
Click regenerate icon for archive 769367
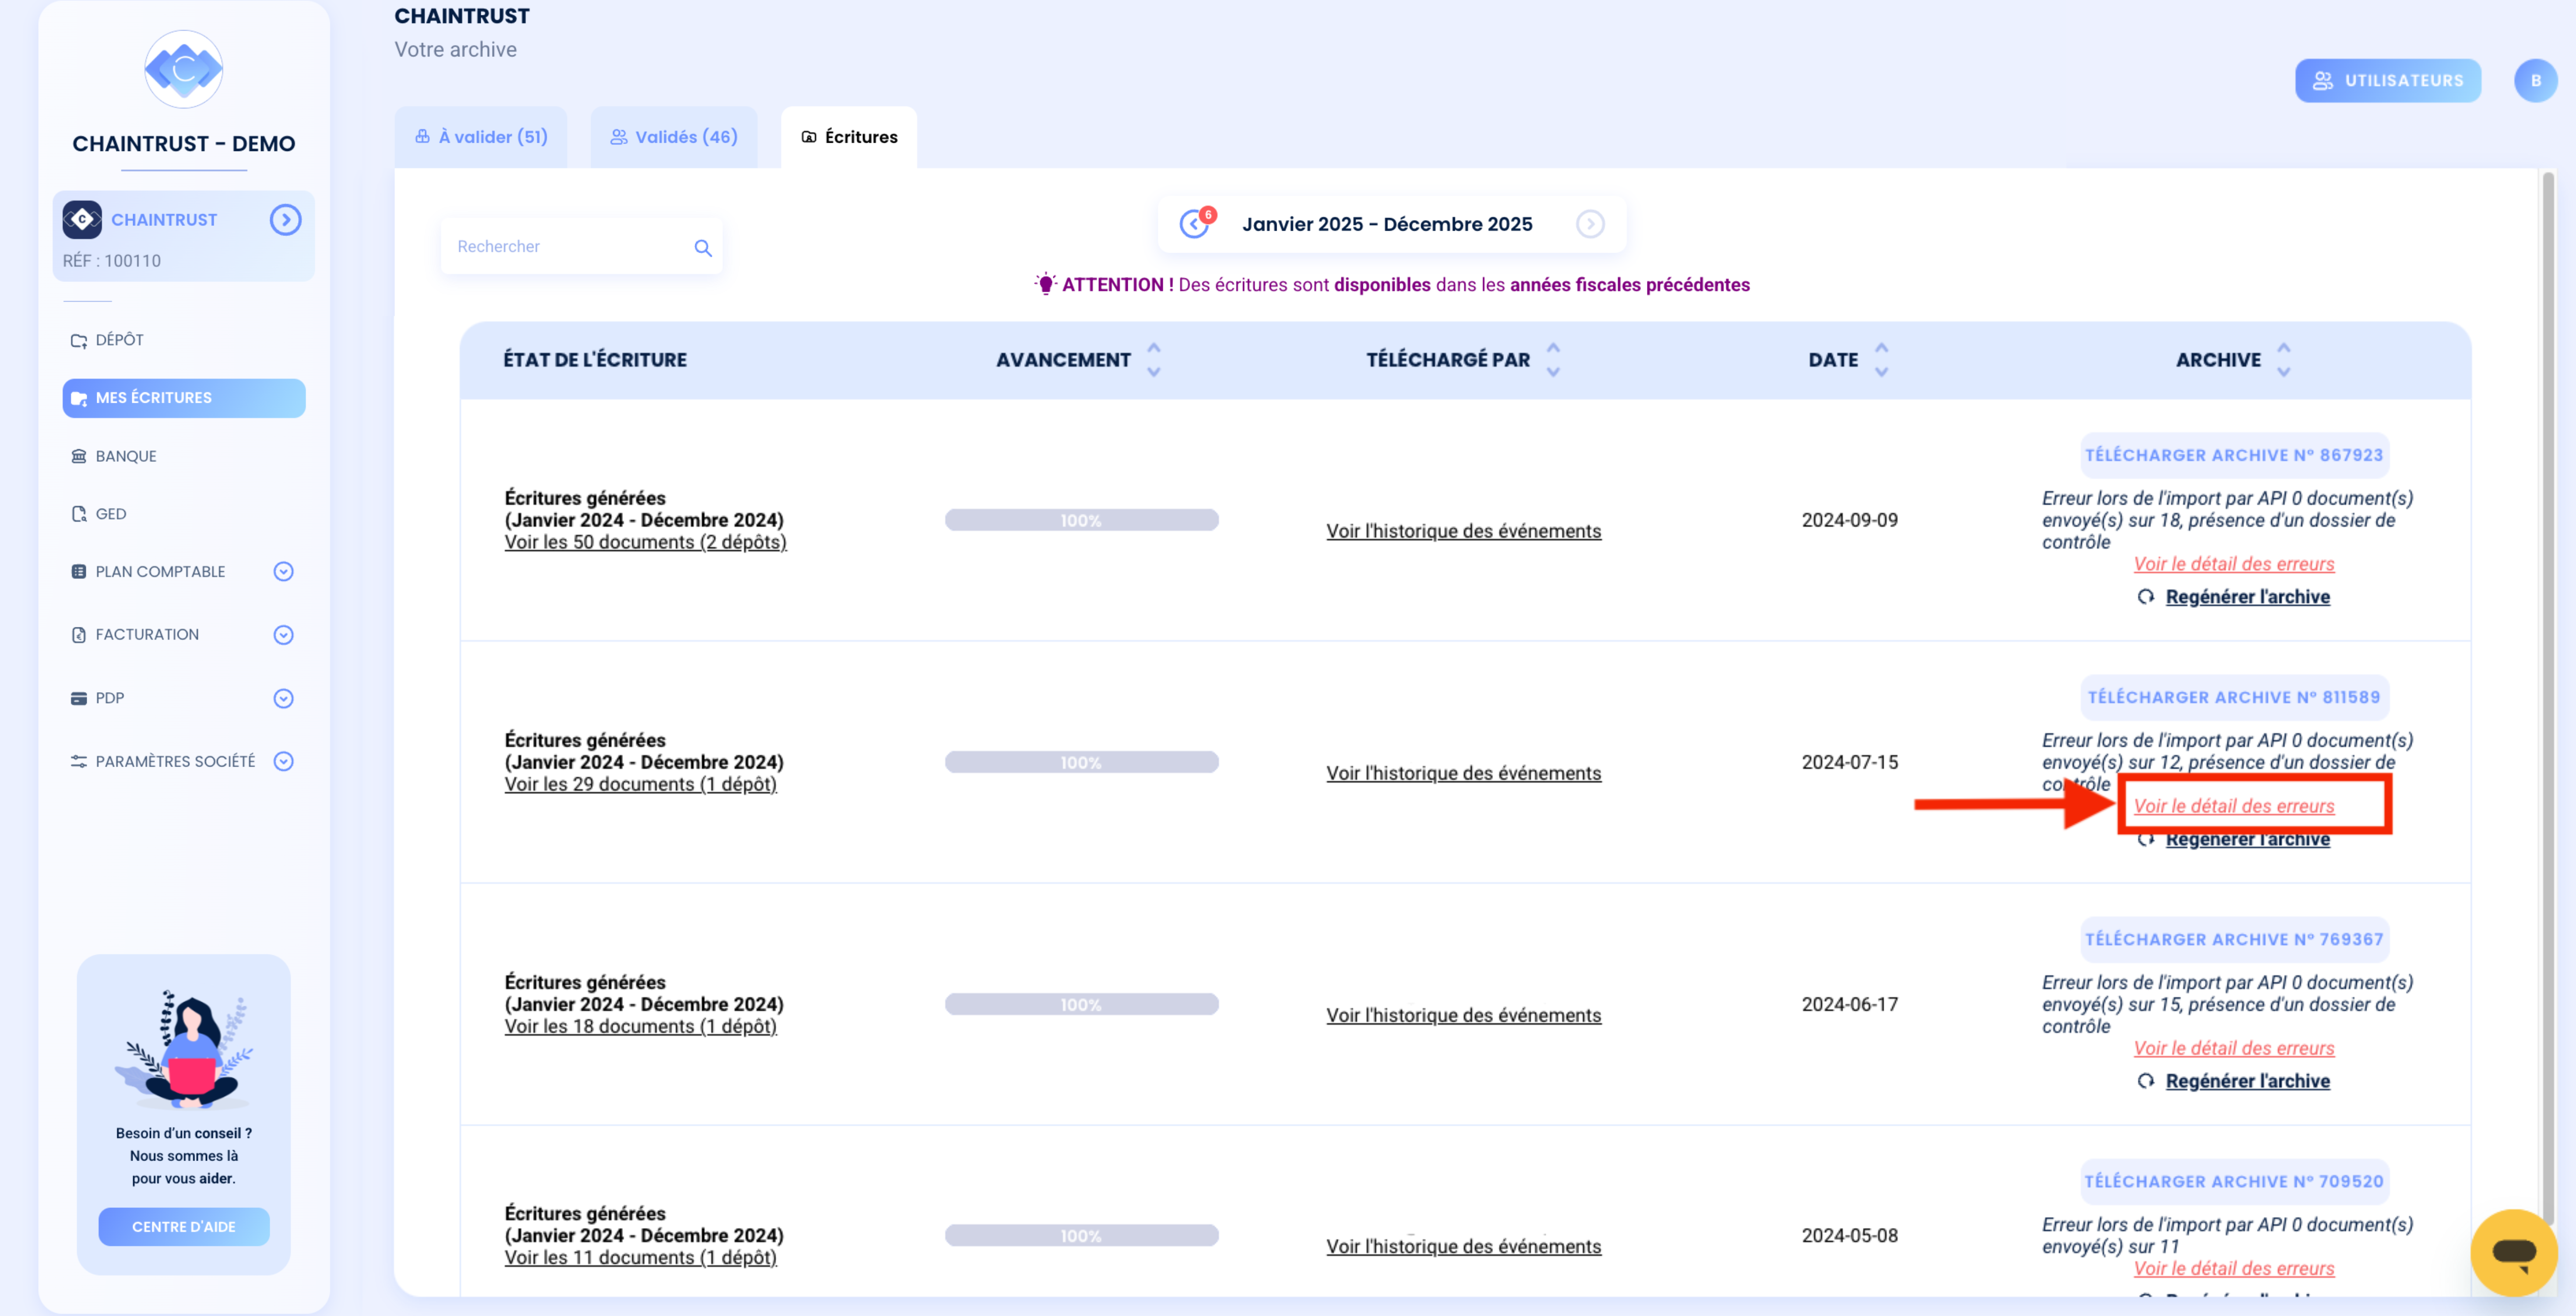(2146, 1081)
